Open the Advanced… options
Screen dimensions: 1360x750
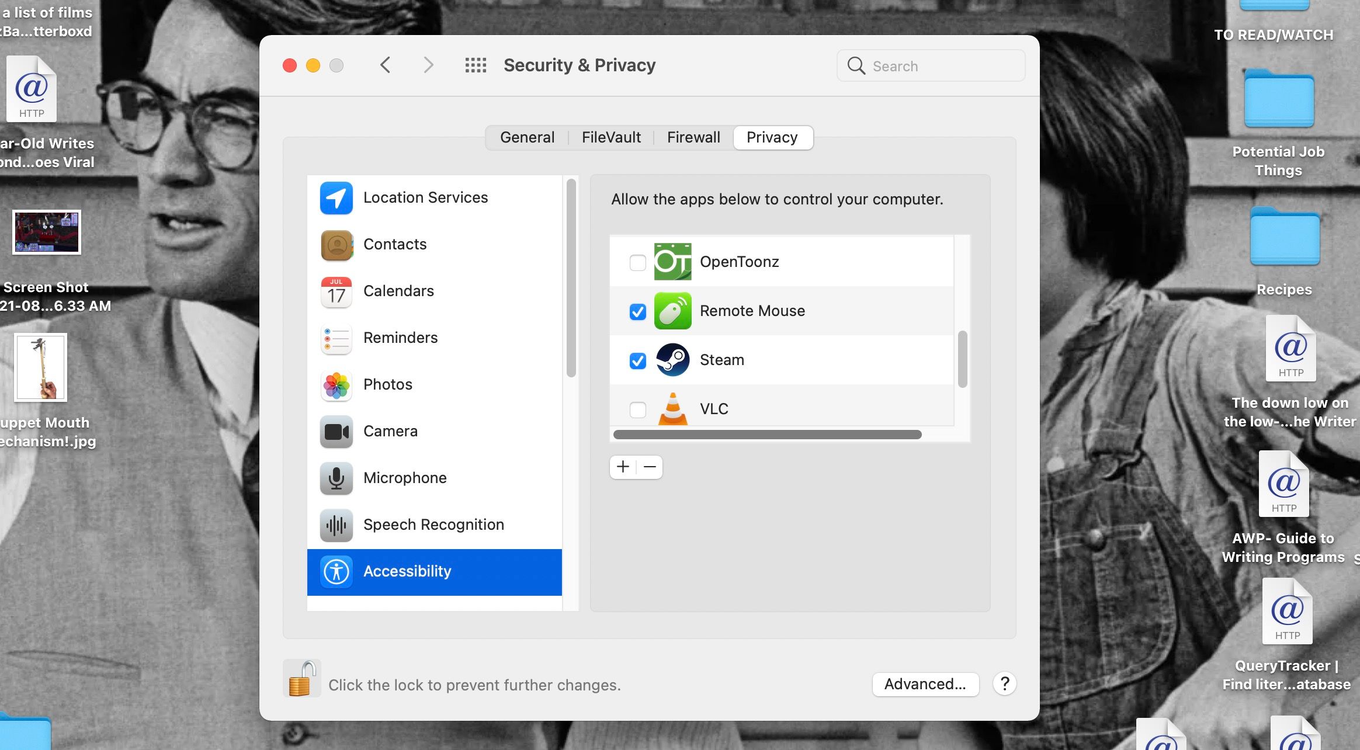[x=925, y=684]
